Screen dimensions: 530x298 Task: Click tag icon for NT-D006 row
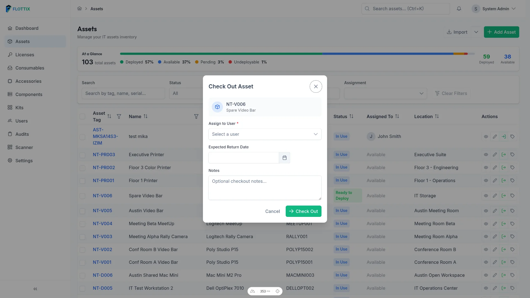coord(512,275)
